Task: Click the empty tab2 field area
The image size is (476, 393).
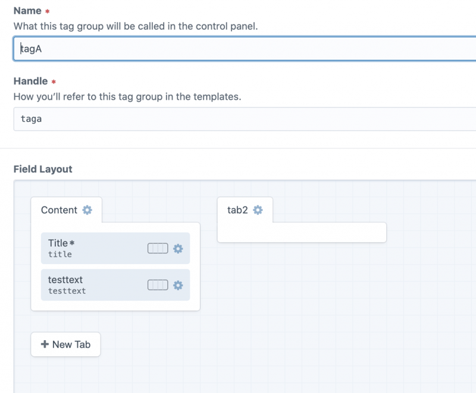Action: pyautogui.click(x=302, y=232)
